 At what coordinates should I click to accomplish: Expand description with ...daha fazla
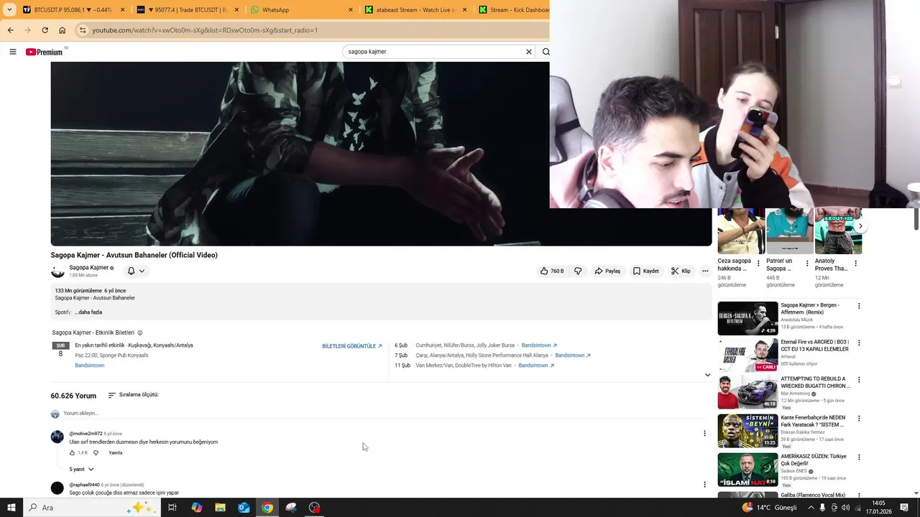point(88,312)
